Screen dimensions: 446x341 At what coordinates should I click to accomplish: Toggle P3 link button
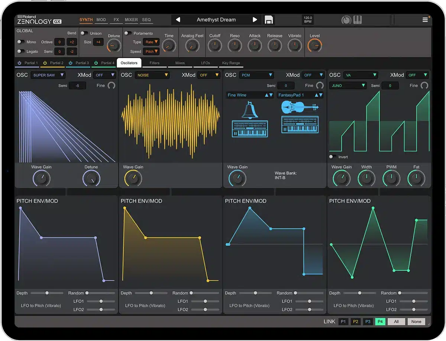(368, 322)
